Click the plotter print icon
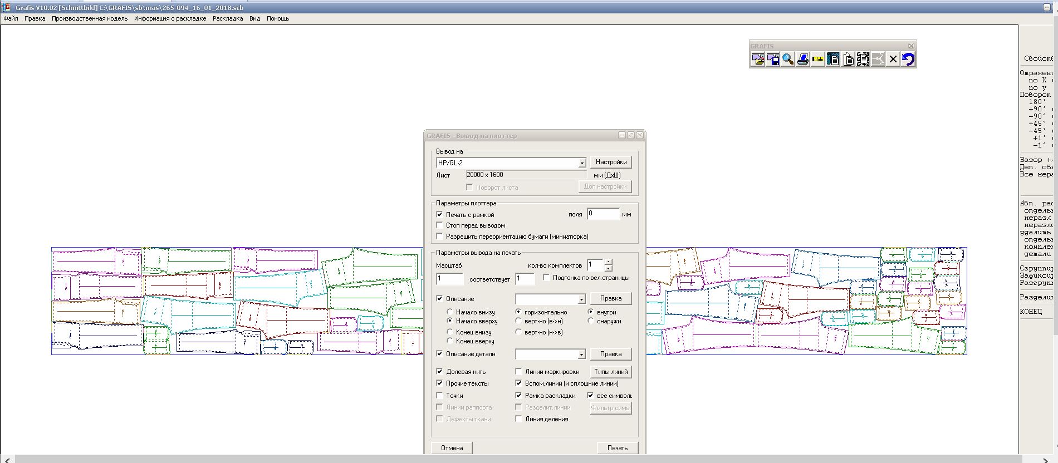1058x463 pixels. click(x=803, y=59)
